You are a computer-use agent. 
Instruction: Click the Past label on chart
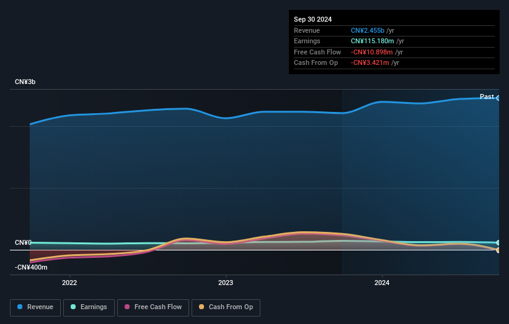click(487, 96)
